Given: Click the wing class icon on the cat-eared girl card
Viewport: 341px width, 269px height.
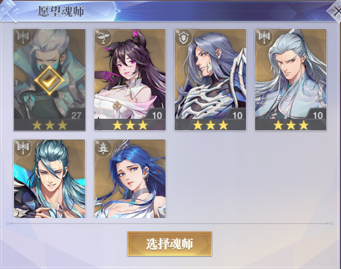Looking at the screenshot, I should 103,38.
